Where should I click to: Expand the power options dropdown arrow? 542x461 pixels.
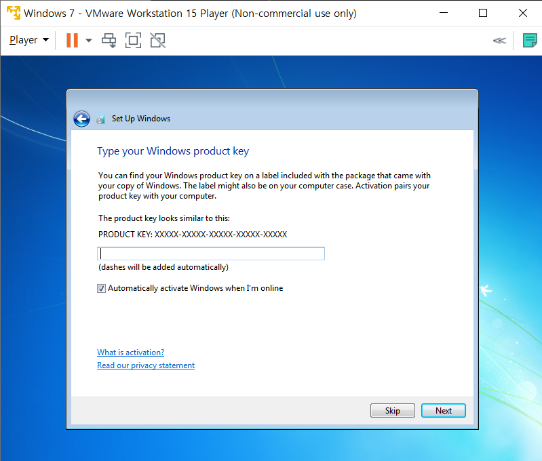(x=89, y=41)
